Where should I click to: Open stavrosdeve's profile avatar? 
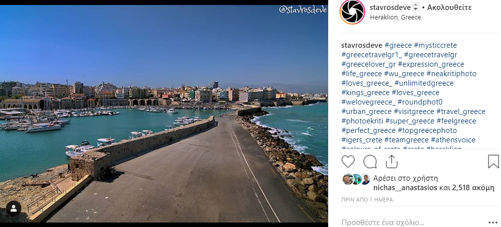coord(352,12)
